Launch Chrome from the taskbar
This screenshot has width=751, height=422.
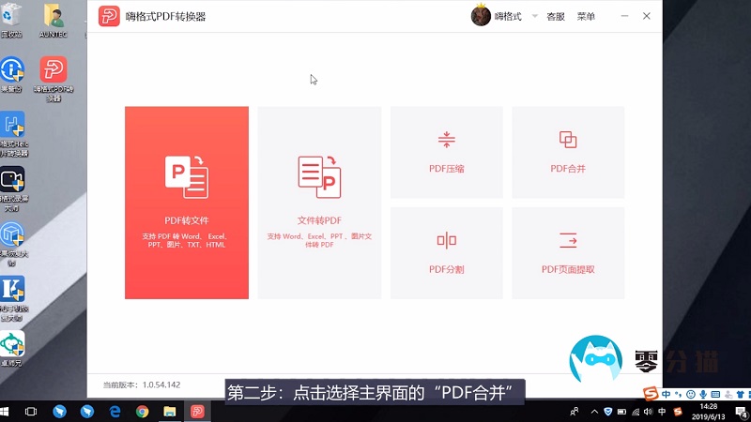142,412
